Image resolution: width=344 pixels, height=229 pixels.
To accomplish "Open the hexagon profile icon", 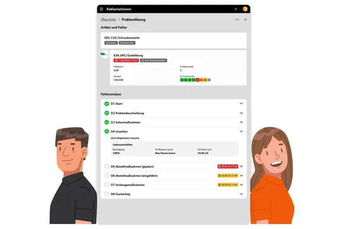I will pyautogui.click(x=245, y=9).
